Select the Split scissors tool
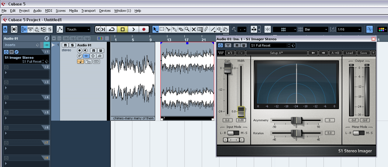 tap(168, 29)
